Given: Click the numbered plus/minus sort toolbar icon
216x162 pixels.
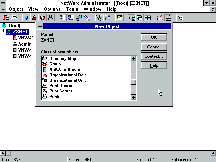Looking at the screenshot, I should click(x=107, y=18).
